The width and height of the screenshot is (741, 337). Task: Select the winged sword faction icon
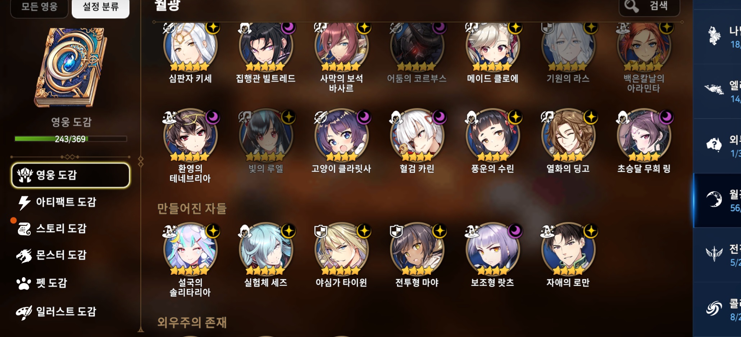[x=714, y=254]
